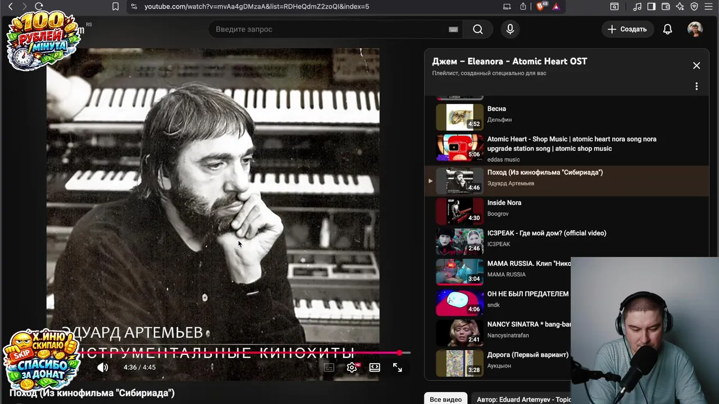Open the browser hamburger menu

709,7
